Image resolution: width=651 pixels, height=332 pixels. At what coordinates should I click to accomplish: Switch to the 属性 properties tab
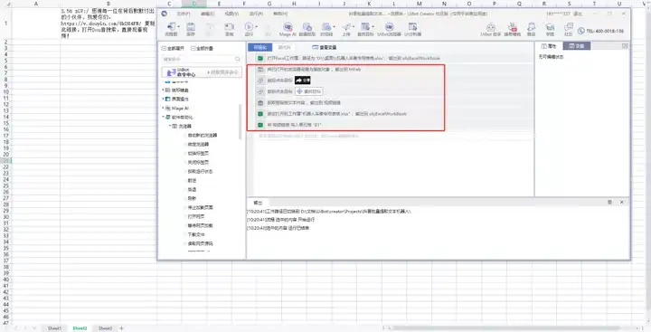549,46
